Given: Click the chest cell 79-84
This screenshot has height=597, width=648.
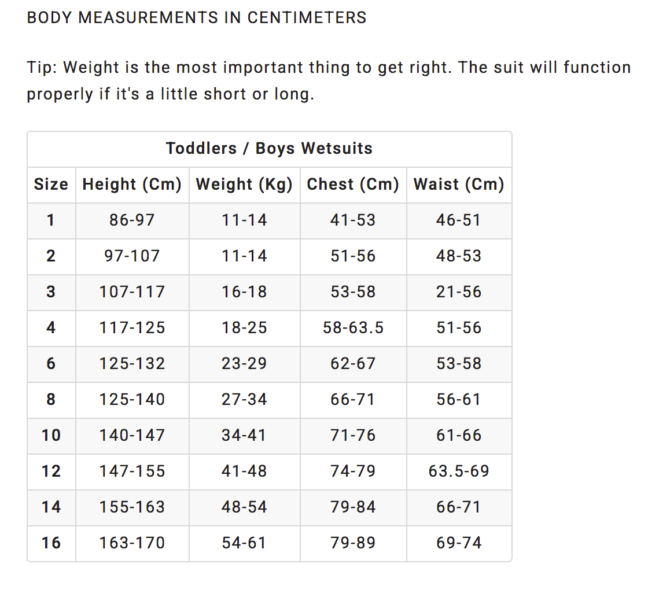Looking at the screenshot, I should coord(353,507).
